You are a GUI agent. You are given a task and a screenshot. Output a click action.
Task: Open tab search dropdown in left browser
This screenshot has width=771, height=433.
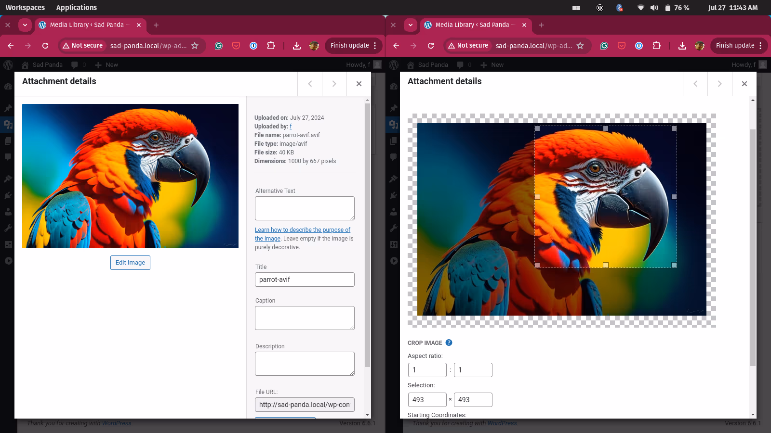click(x=25, y=25)
